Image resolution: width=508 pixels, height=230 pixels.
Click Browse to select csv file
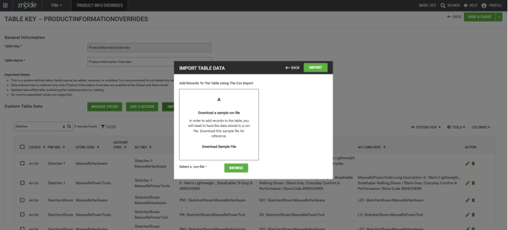[x=236, y=168]
